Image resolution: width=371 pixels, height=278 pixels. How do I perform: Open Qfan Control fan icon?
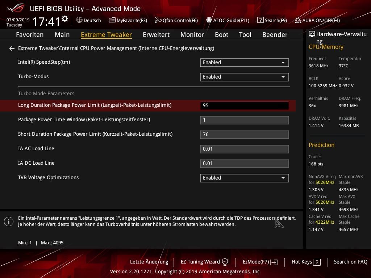pos(158,20)
